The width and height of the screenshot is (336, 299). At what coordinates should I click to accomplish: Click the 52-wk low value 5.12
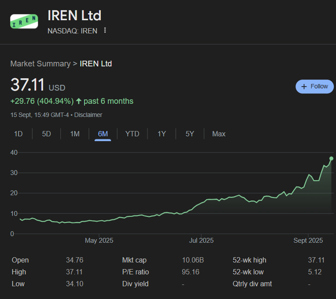tap(315, 272)
